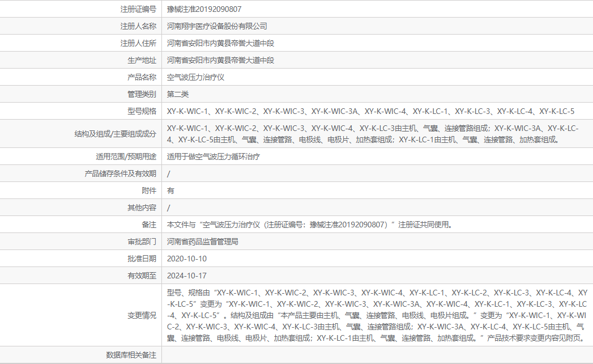The height and width of the screenshot is (364, 593).
Task: Click the value 有 in 附件 row
Action: [x=170, y=191]
